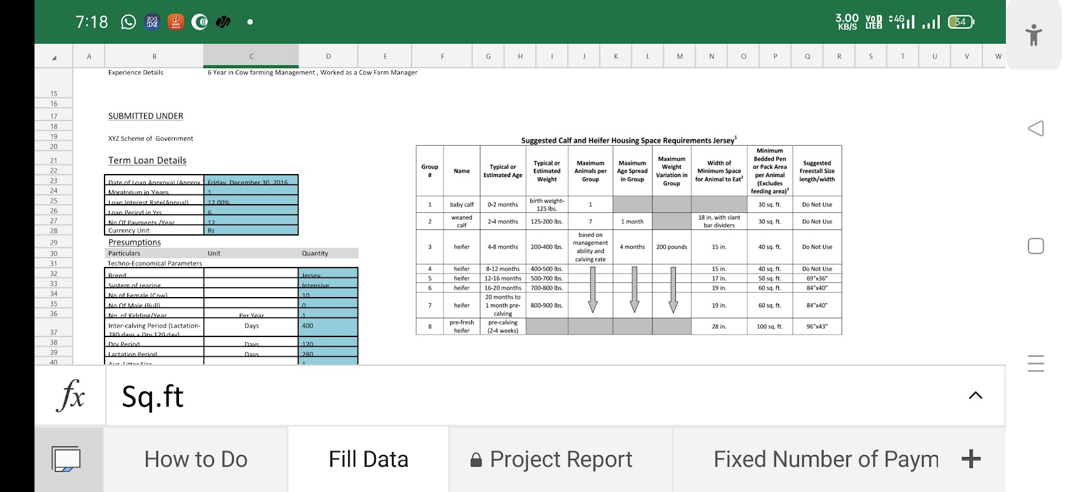Select column D header

(328, 56)
